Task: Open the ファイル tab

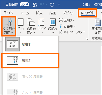Action: 8,13
